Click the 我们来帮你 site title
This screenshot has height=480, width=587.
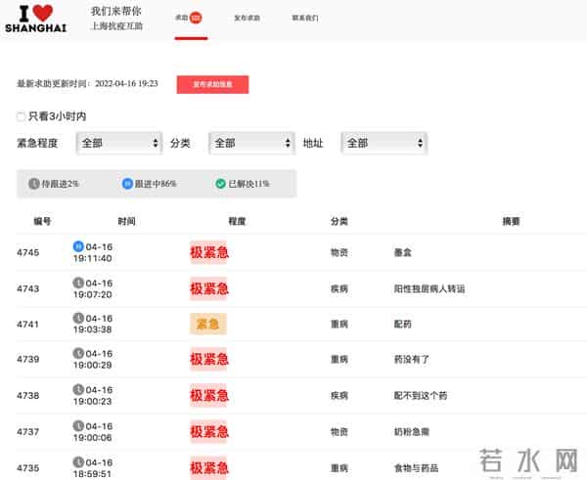coord(116,11)
